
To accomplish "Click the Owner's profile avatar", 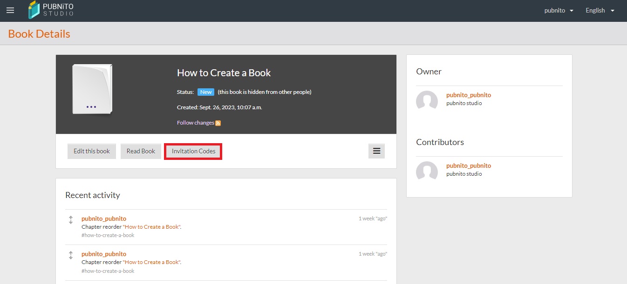I will [x=427, y=100].
